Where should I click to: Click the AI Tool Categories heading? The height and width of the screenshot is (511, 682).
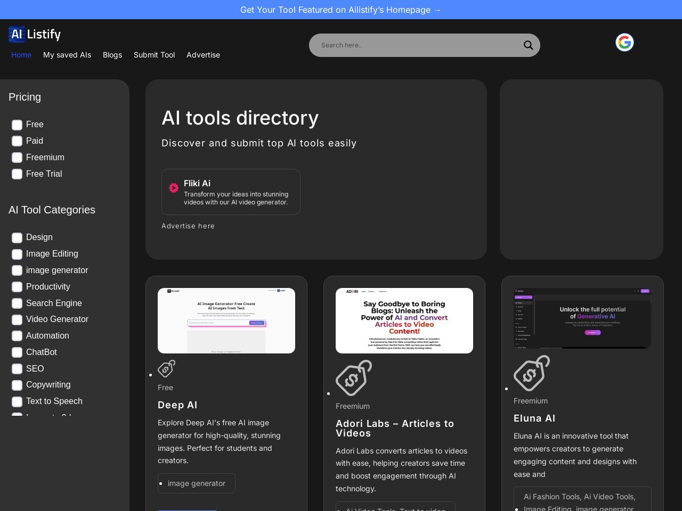[x=52, y=210]
